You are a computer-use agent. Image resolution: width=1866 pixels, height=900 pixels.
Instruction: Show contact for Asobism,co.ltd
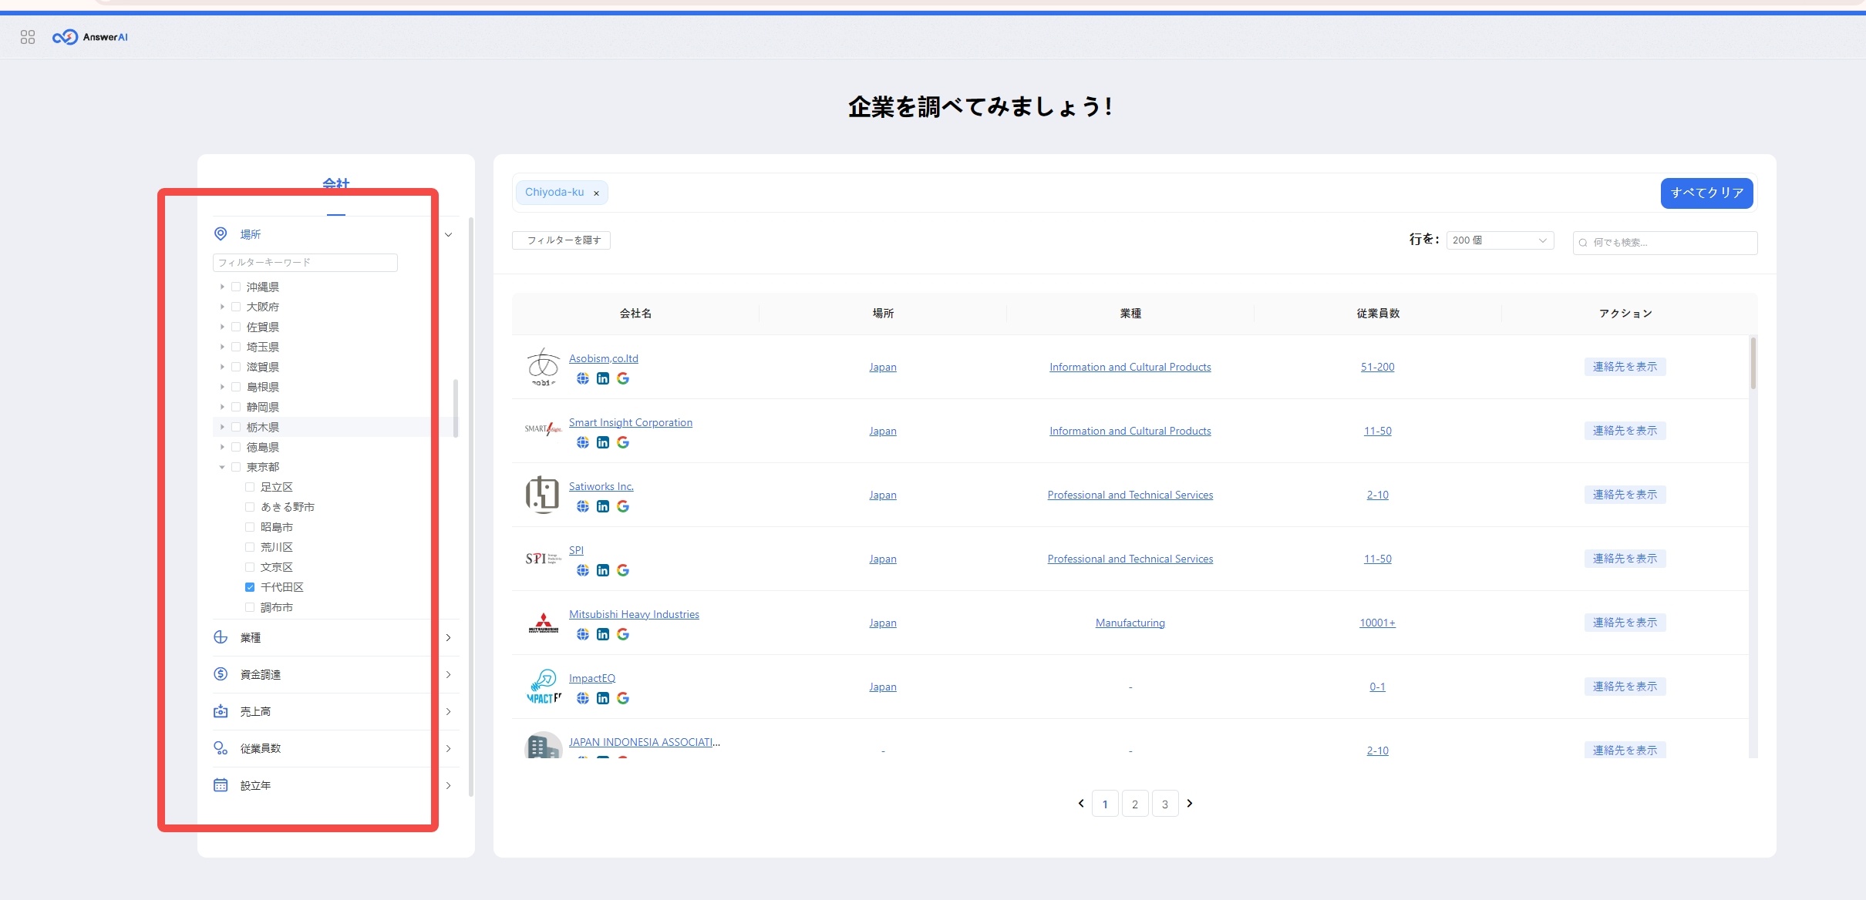tap(1625, 367)
